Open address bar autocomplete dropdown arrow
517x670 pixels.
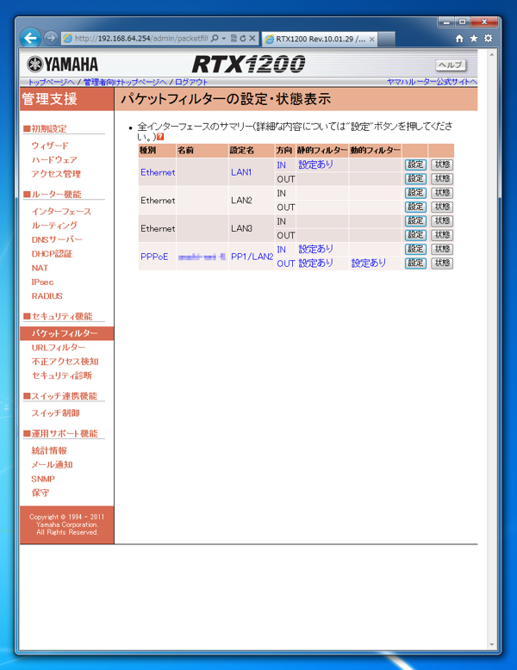(x=224, y=39)
